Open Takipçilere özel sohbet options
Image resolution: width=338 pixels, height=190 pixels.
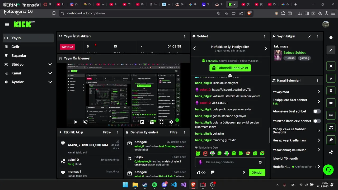pyautogui.click(x=297, y=102)
